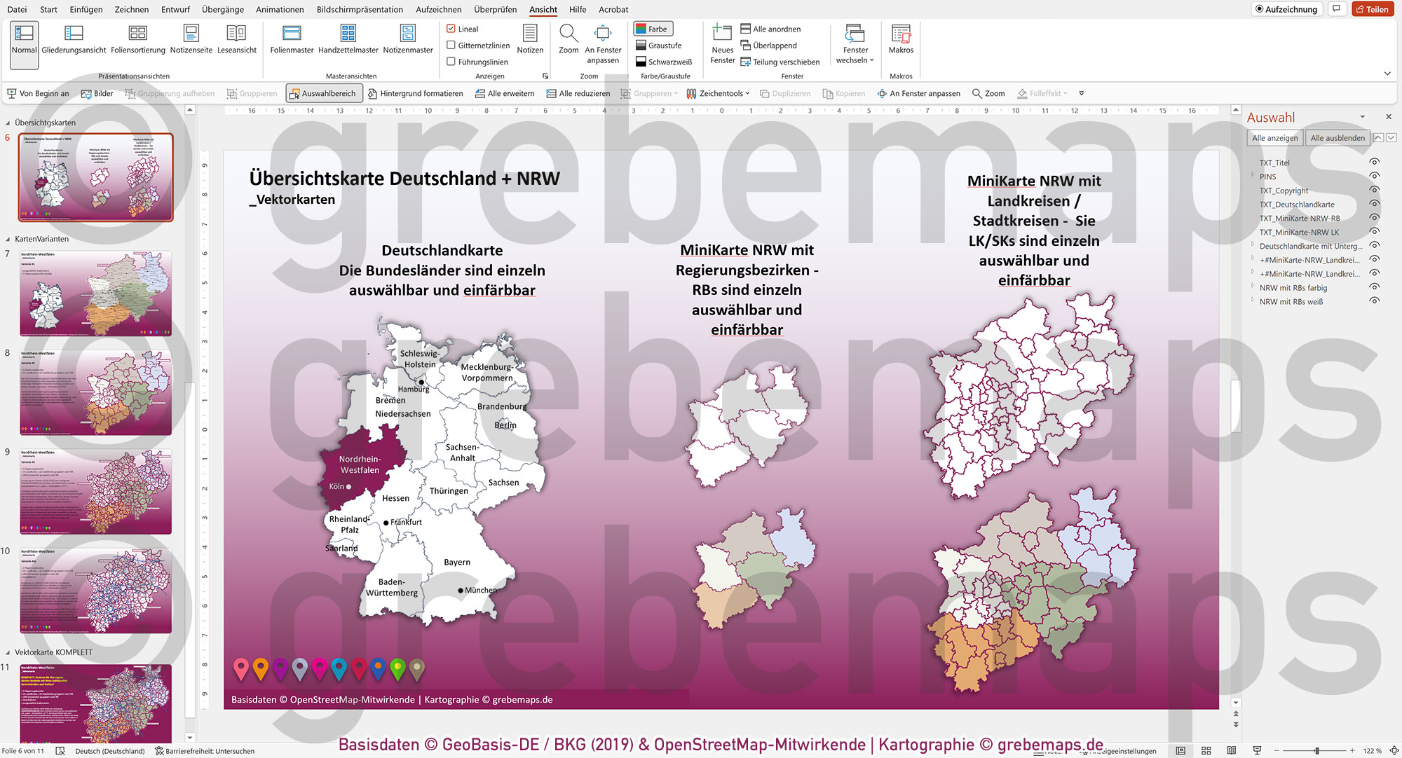Hide the PINS layer visibility

[x=1374, y=177]
